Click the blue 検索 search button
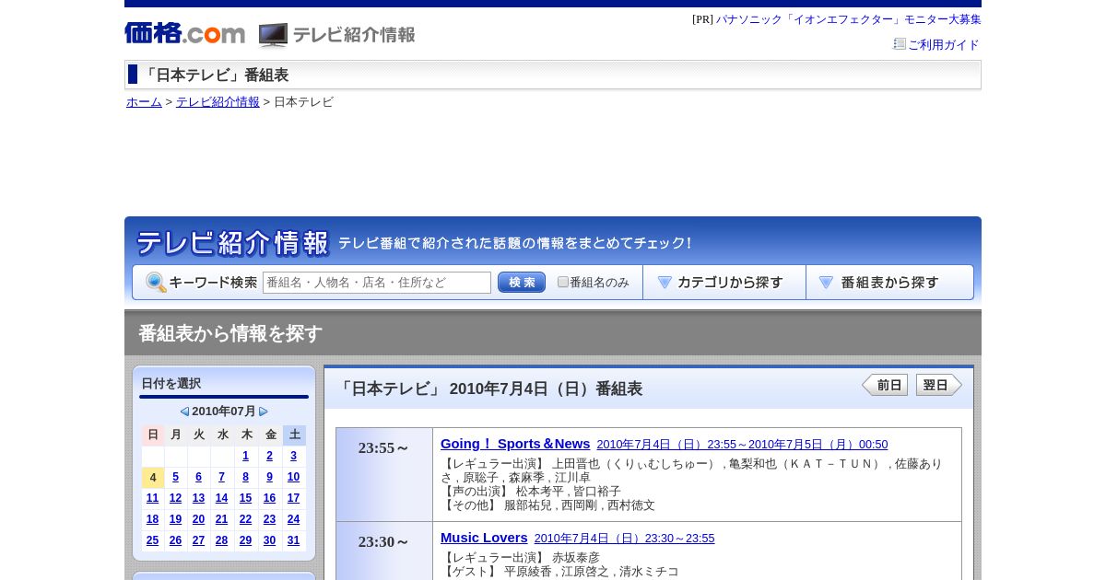The height and width of the screenshot is (580, 1106). click(522, 283)
